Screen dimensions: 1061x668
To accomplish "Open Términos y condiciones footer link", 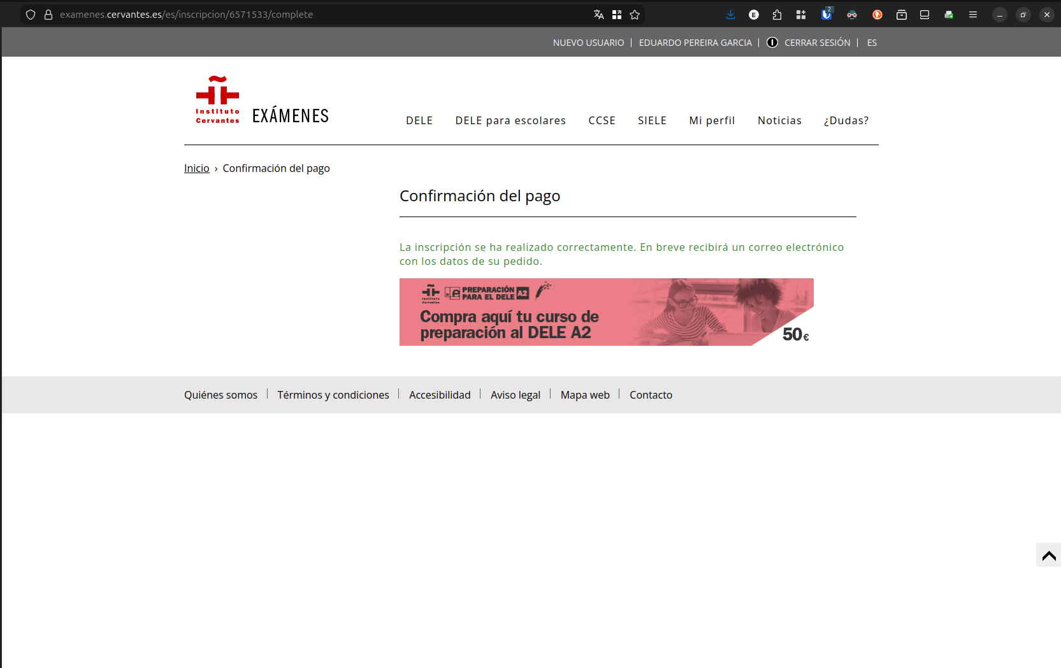I will [x=333, y=395].
